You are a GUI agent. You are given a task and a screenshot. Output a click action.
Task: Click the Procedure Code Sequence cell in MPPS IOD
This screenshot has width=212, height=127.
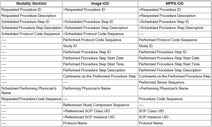click(x=161, y=99)
